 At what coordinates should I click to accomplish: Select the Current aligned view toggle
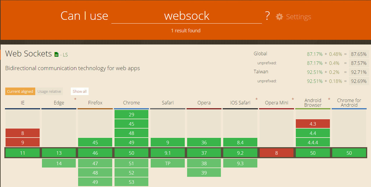tap(20, 91)
